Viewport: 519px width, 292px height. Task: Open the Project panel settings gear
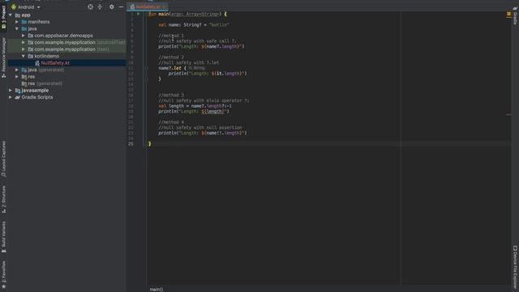[x=112, y=6]
